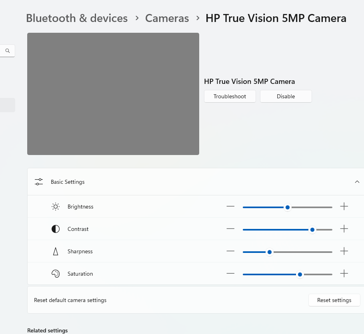Click the Brightness slider handle
This screenshot has height=334, width=364.
coord(287,207)
